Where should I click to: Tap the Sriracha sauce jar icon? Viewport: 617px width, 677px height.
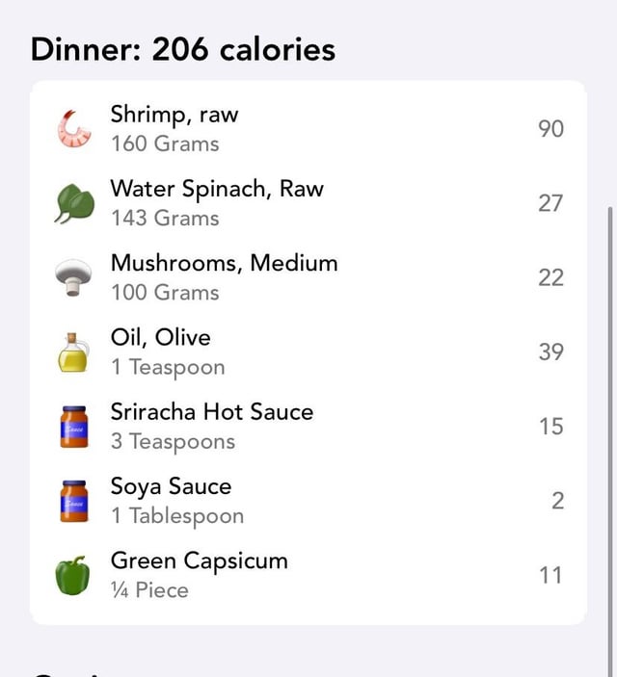[74, 427]
